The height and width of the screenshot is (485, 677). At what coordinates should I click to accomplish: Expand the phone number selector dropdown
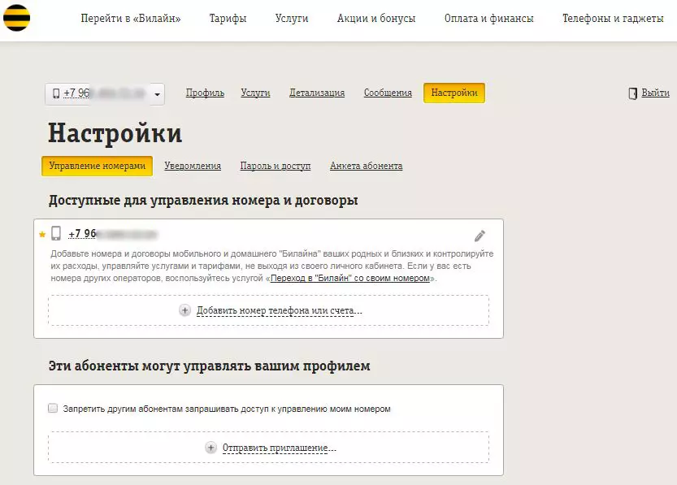tap(157, 94)
